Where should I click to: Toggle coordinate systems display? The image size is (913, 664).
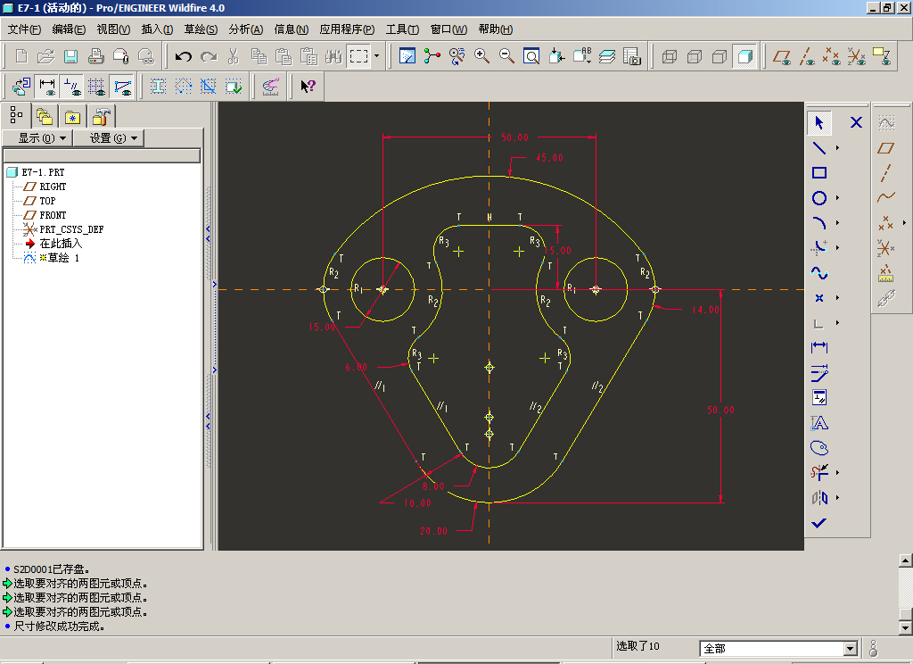pos(857,56)
